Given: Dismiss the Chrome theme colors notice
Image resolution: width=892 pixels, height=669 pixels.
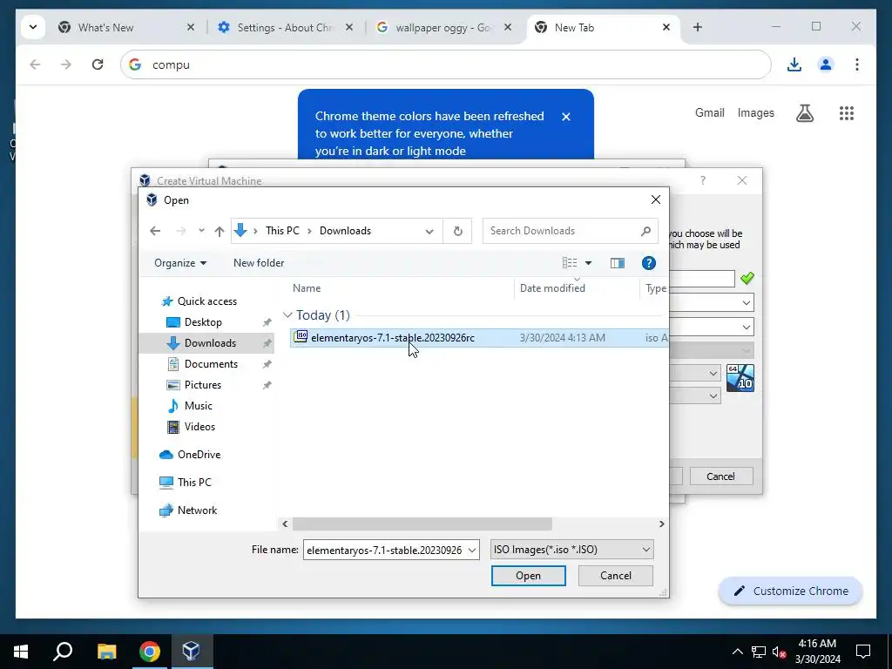Looking at the screenshot, I should tap(566, 117).
